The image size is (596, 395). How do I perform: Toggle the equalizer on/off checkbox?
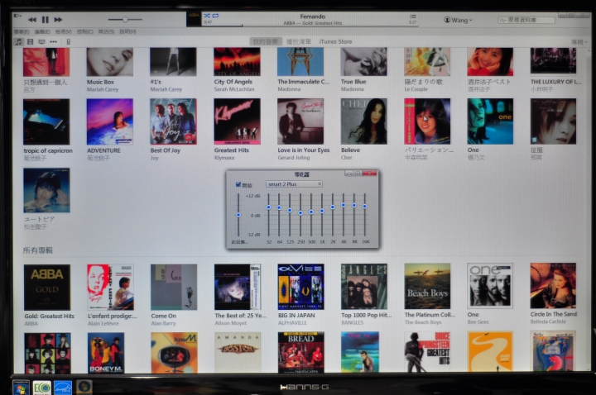pyautogui.click(x=238, y=184)
